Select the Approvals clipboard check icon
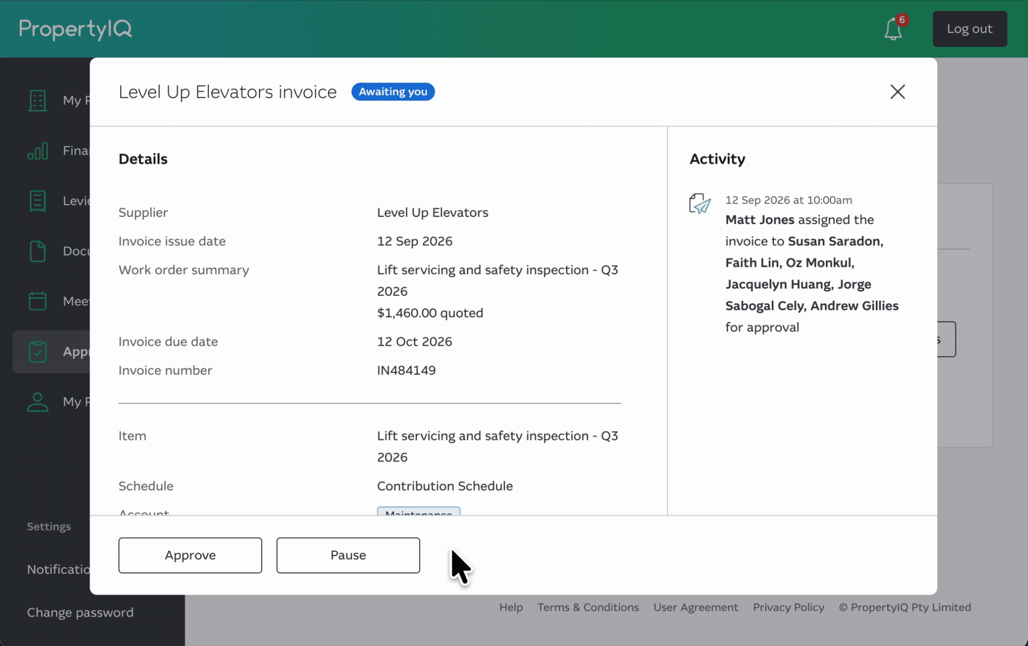The image size is (1028, 646). (x=38, y=351)
